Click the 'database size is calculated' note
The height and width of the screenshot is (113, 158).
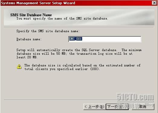pyautogui.click(x=82, y=67)
